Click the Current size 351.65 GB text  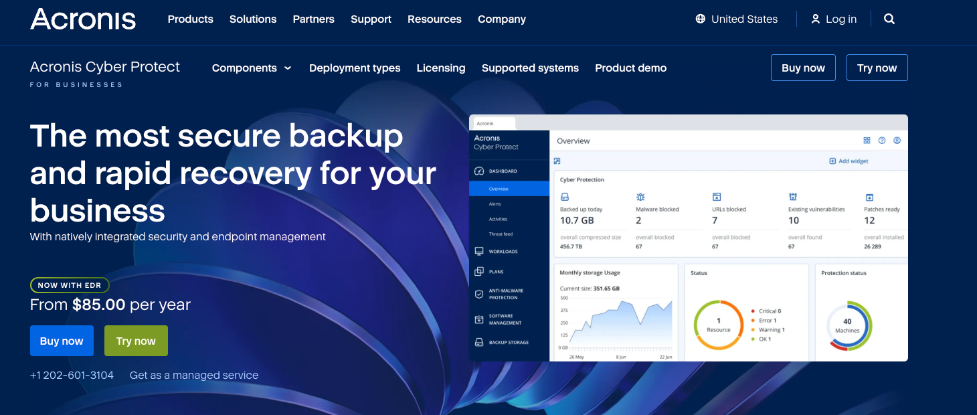pyautogui.click(x=590, y=288)
